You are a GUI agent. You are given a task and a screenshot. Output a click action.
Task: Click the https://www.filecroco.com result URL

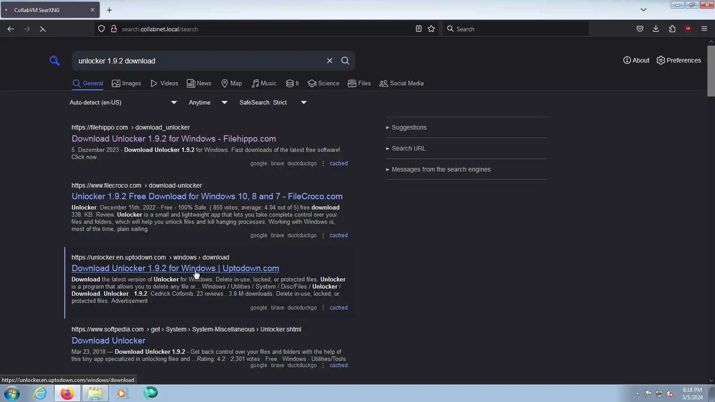[x=106, y=185]
